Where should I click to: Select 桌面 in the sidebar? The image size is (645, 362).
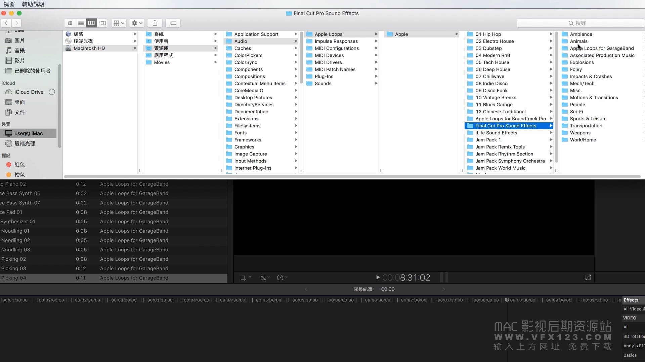[x=19, y=102]
